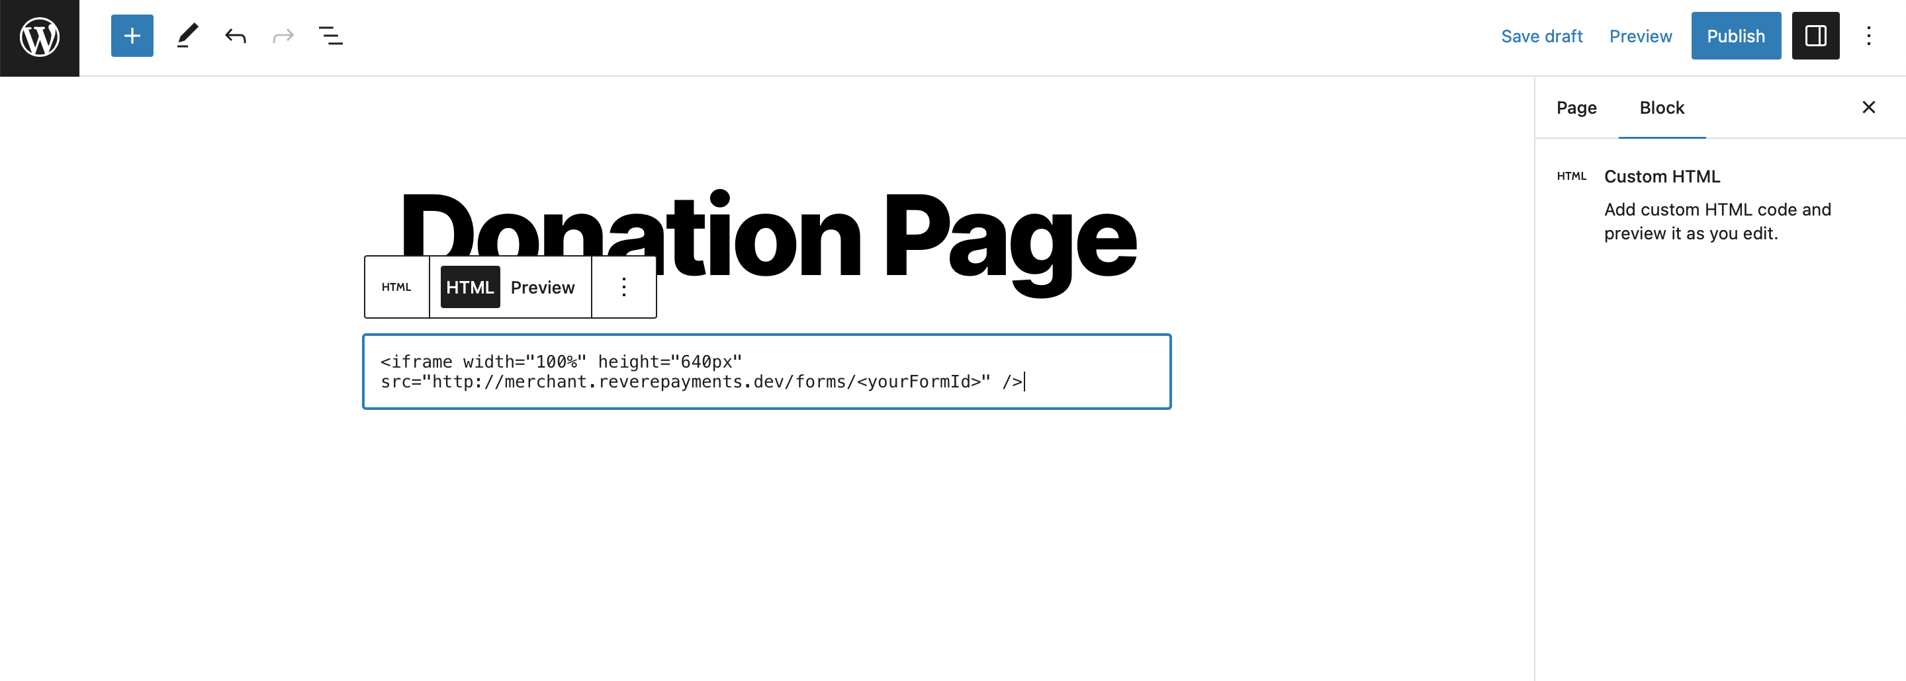Select the Tools pencil icon

[189, 36]
